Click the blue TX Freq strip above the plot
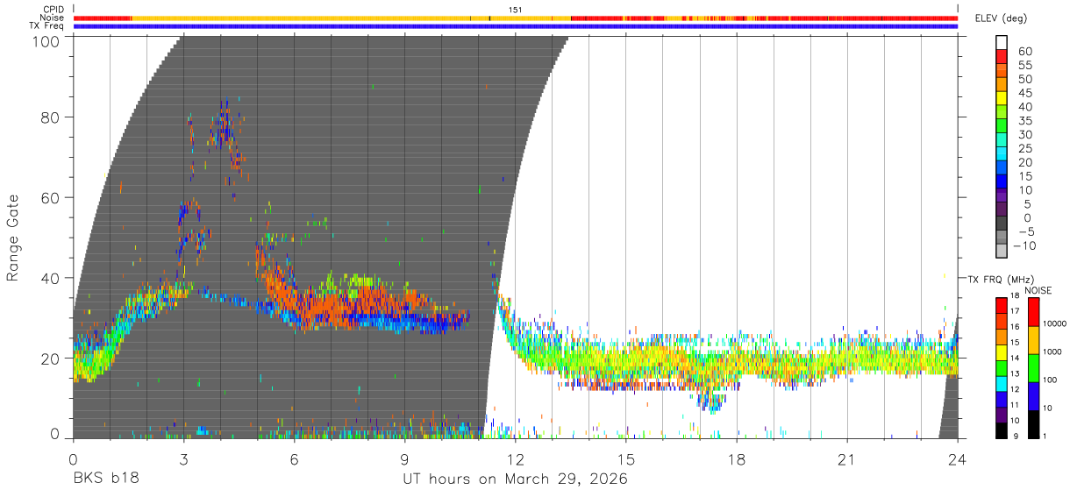The image size is (1077, 497). coord(516,26)
